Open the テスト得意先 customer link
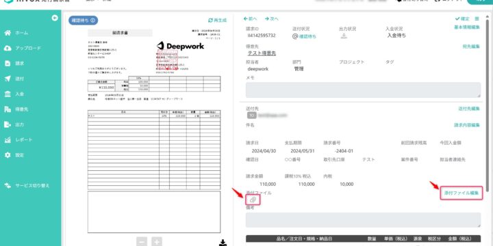Viewport: 493px width, 246px height. (x=262, y=53)
